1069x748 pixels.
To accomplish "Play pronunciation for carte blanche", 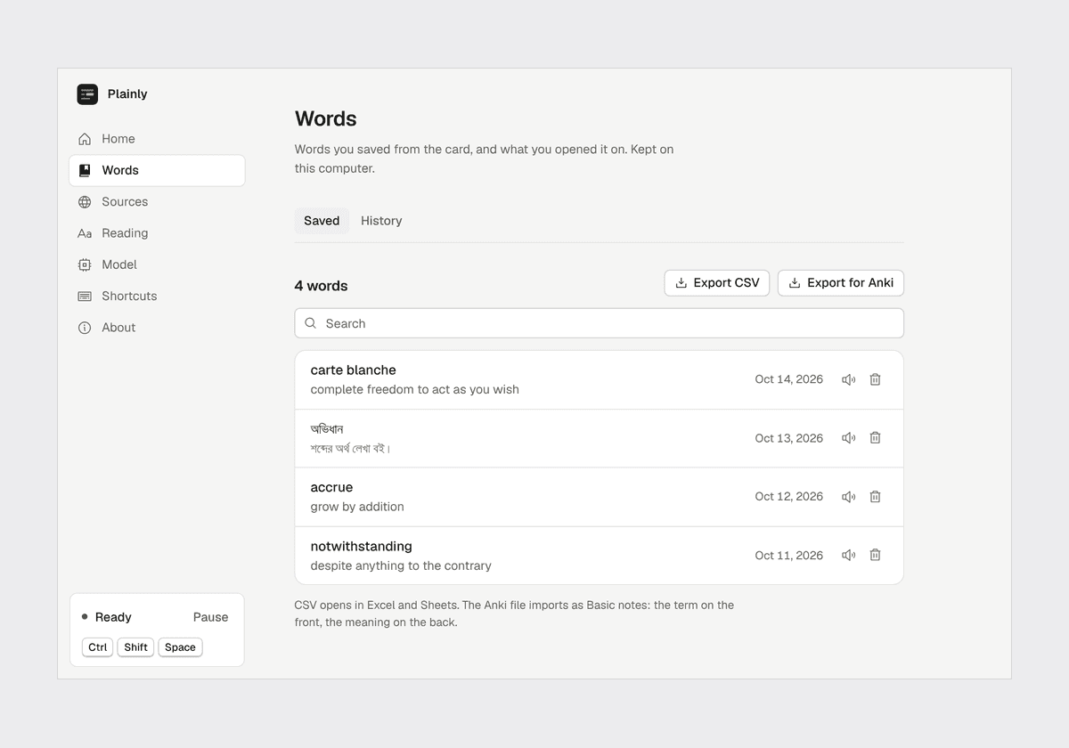I will pyautogui.click(x=849, y=379).
